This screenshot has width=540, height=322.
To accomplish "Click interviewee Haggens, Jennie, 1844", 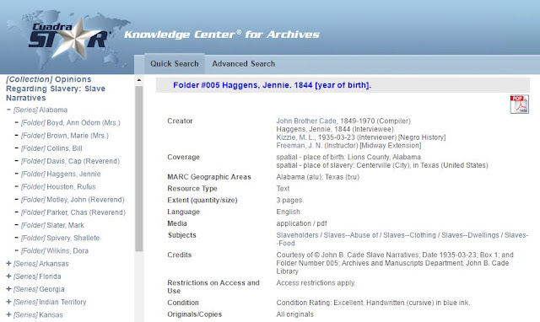I will point(335,129).
